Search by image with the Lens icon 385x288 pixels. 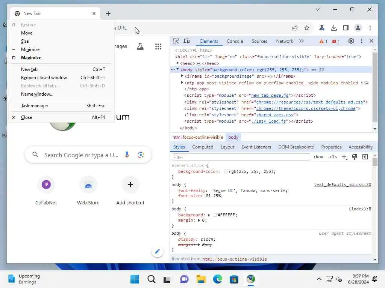[141, 155]
